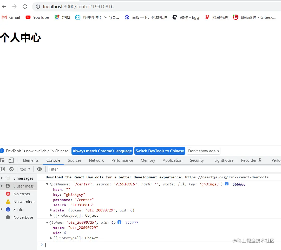Switch to the Lighthouse tab
The height and width of the screenshot is (250, 281).
[x=224, y=160]
